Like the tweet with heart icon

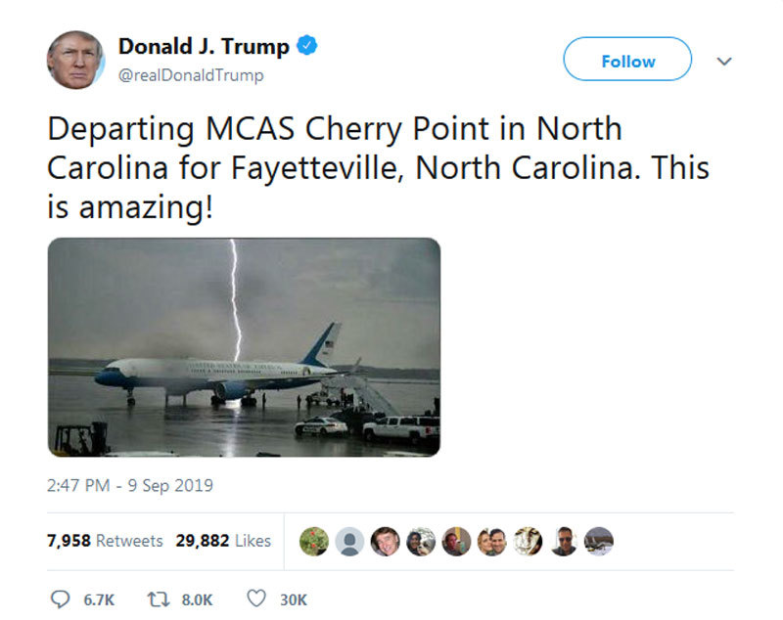coord(256,598)
